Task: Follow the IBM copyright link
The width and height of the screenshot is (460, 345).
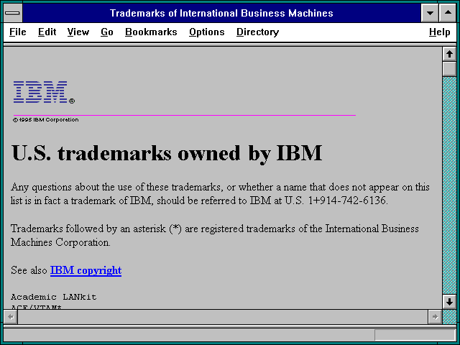Action: [x=86, y=270]
